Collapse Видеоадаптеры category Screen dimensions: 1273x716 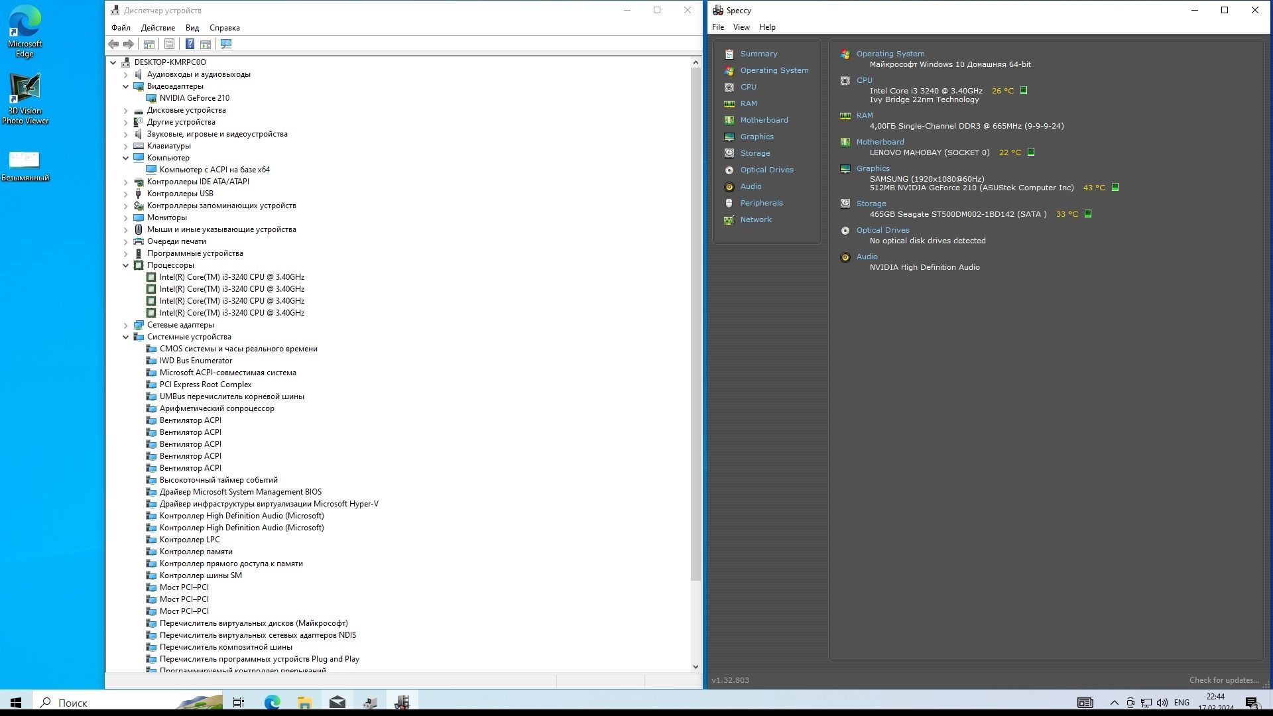point(126,86)
